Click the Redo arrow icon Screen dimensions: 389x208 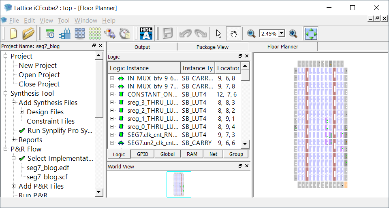point(201,34)
